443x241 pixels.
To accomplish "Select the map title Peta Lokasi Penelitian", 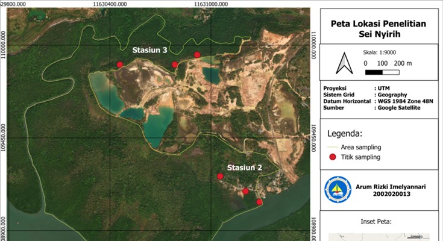I will click(x=379, y=23).
